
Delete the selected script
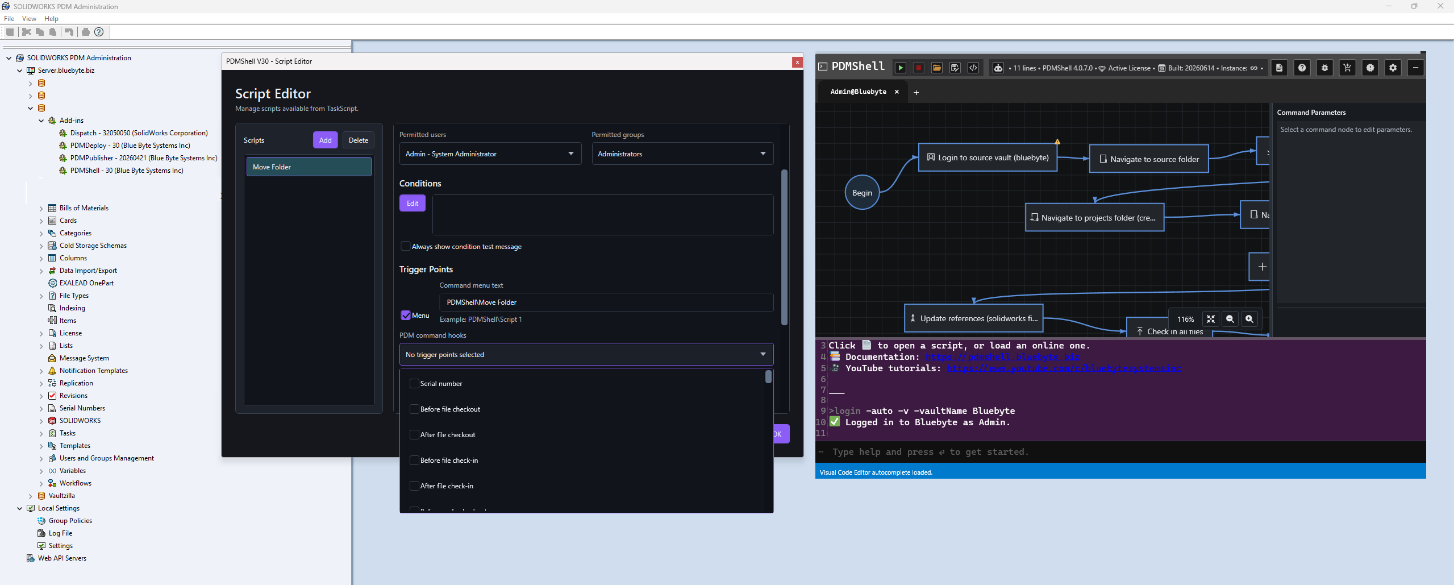tap(359, 140)
